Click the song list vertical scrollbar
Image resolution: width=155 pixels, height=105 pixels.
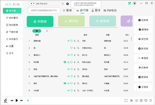click(131, 39)
